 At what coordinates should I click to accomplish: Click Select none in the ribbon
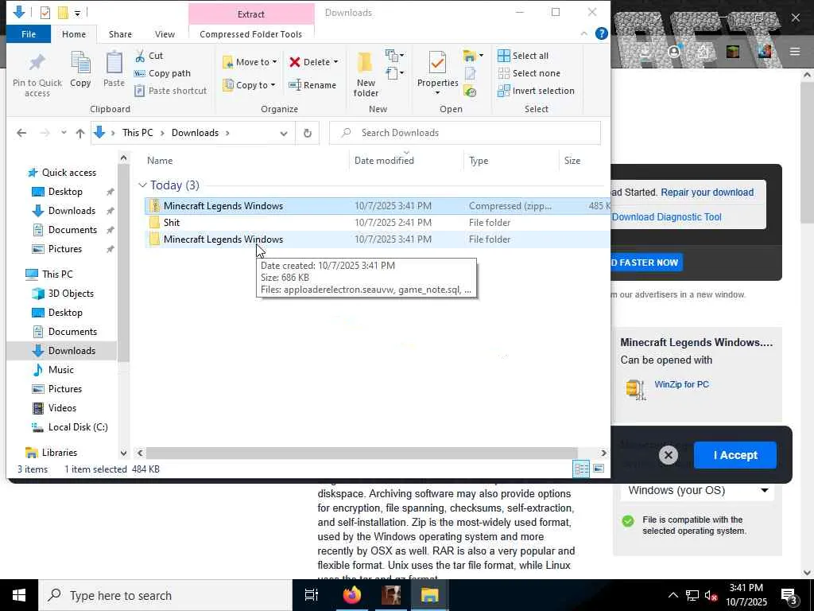(529, 73)
